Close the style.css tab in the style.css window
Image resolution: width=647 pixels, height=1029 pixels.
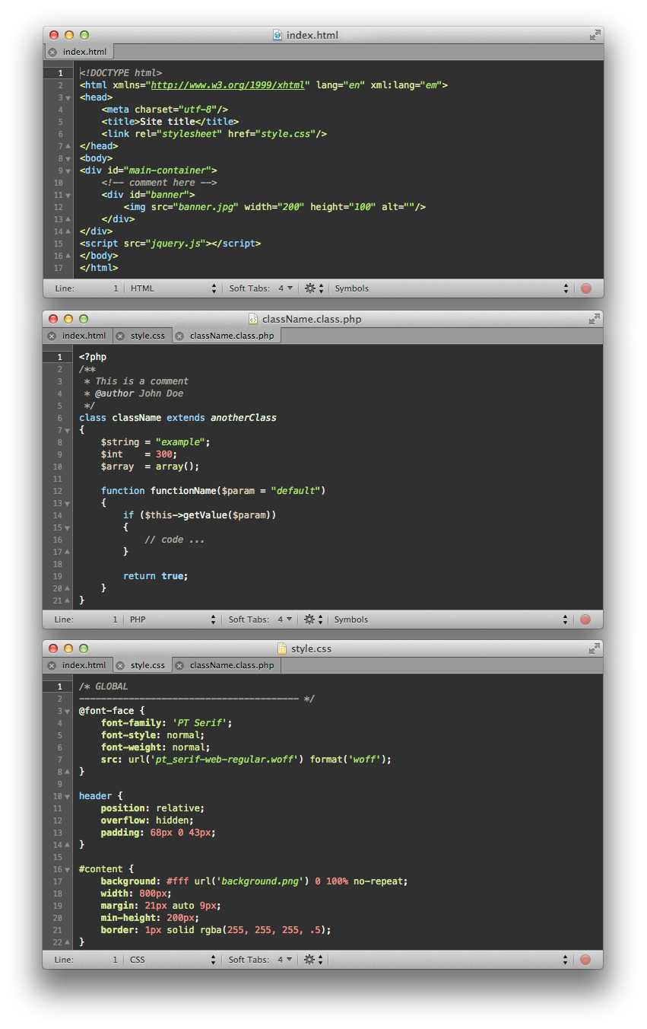pos(120,665)
